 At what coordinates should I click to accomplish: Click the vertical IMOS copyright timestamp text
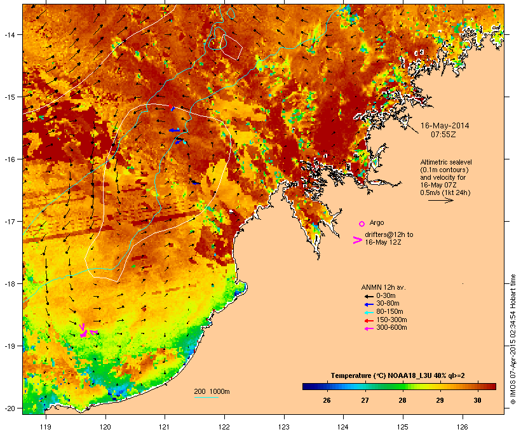click(513, 339)
